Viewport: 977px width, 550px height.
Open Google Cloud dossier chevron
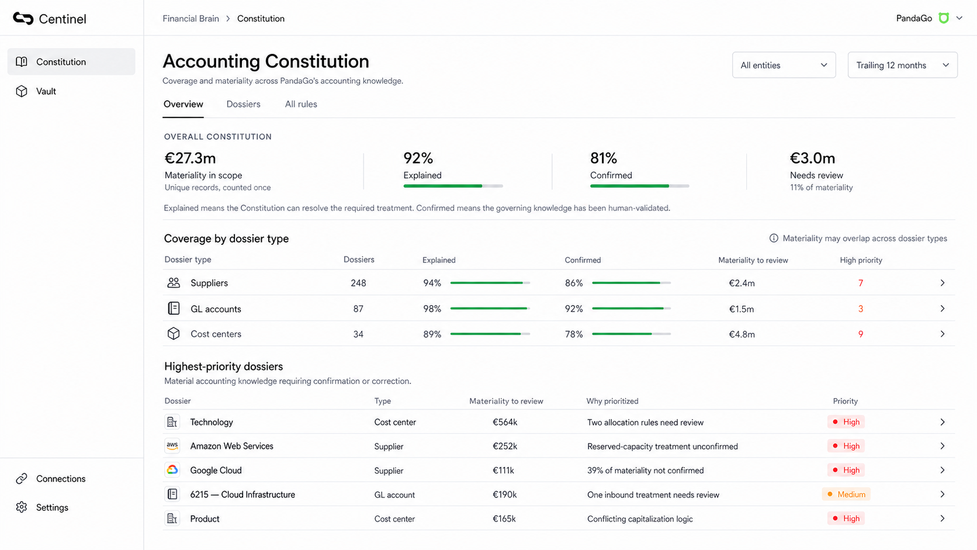[943, 470]
